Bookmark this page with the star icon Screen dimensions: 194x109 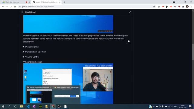[x=154, y=7]
